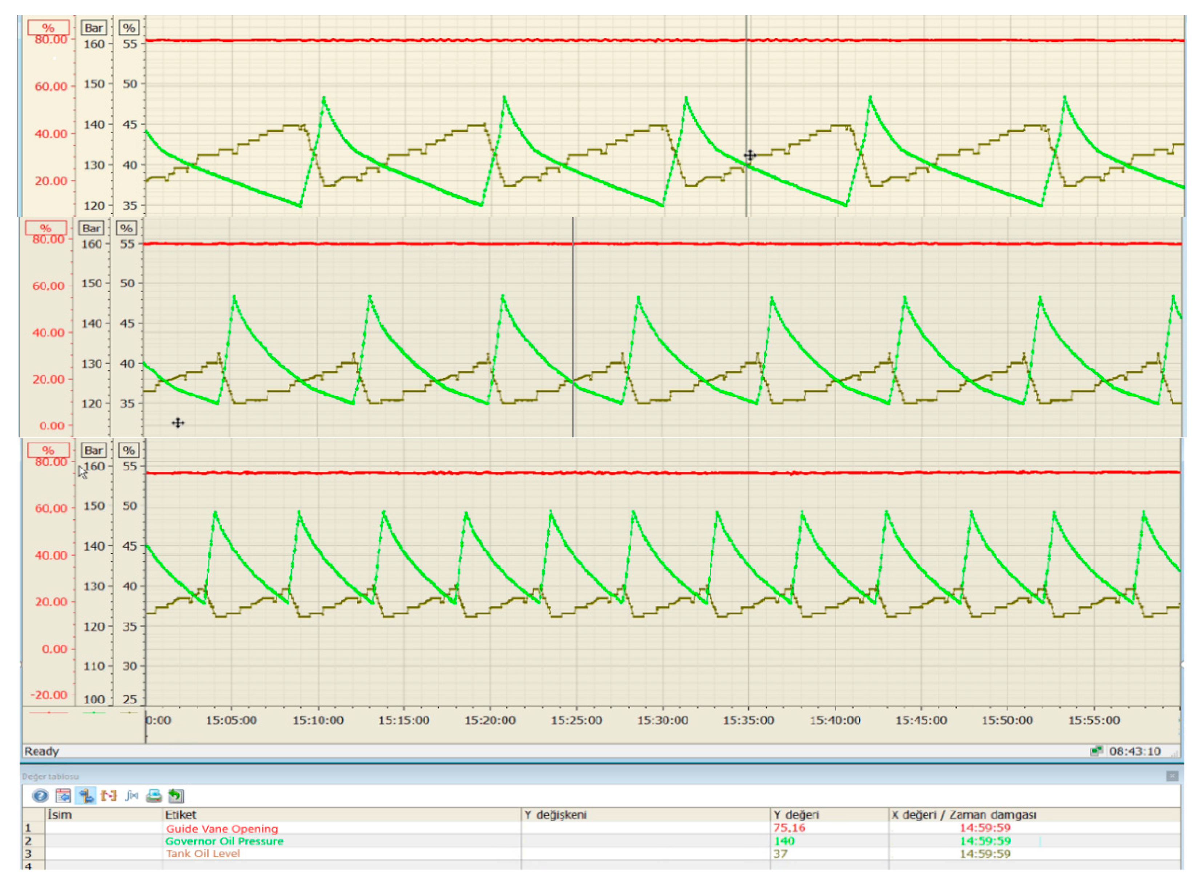Close the Değer tablosu panel
The width and height of the screenshot is (1199, 882).
click(1172, 776)
